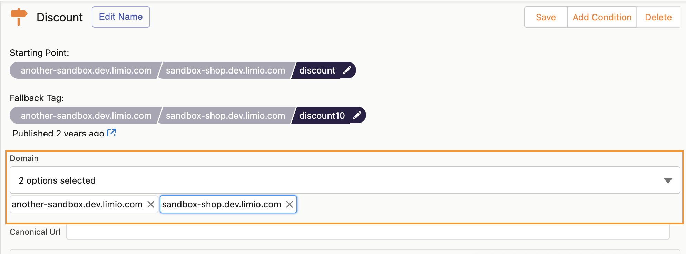
Task: Remove the sandbox-shop.dev.limio.com domain chip
Action: (290, 204)
